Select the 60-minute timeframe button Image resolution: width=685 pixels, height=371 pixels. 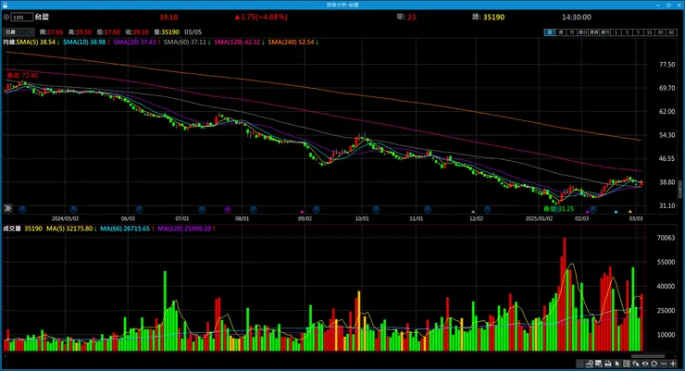point(671,32)
